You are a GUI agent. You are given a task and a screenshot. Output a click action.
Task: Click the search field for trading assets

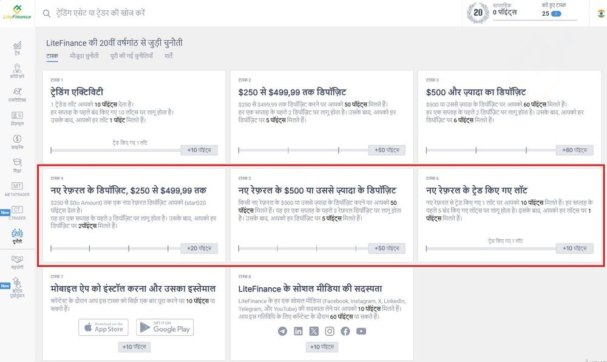click(x=101, y=13)
